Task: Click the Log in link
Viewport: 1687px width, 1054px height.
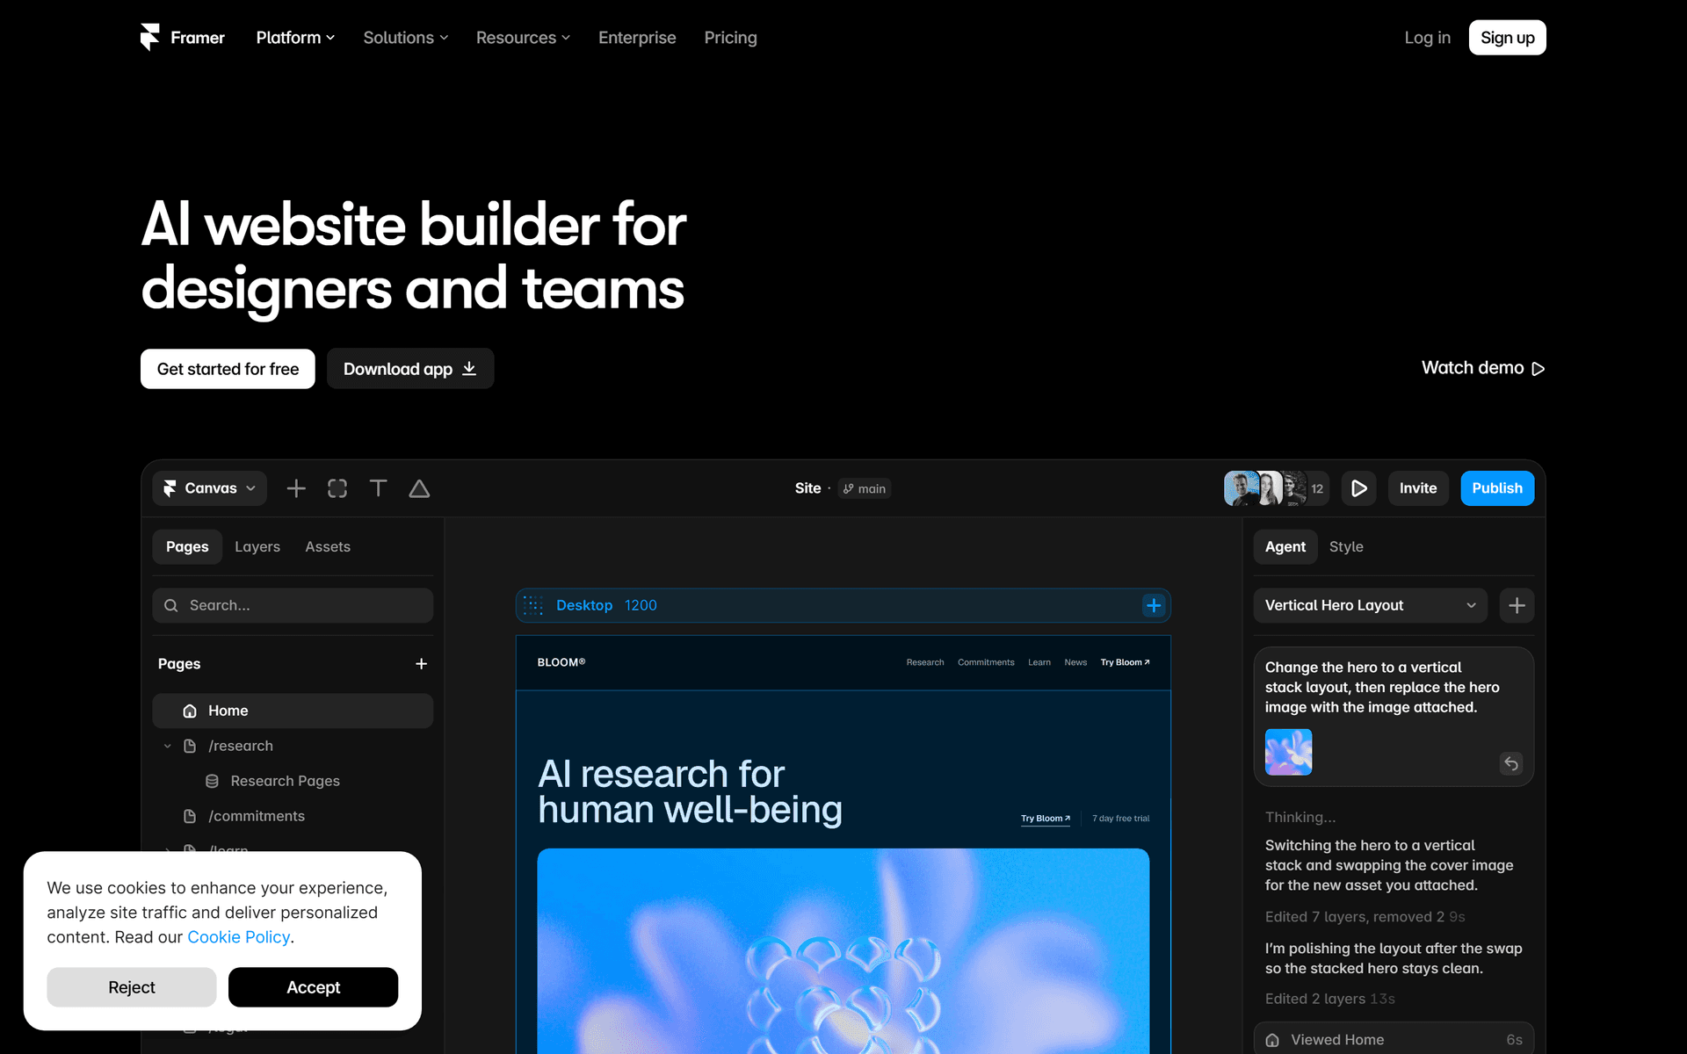Action: click(1427, 38)
